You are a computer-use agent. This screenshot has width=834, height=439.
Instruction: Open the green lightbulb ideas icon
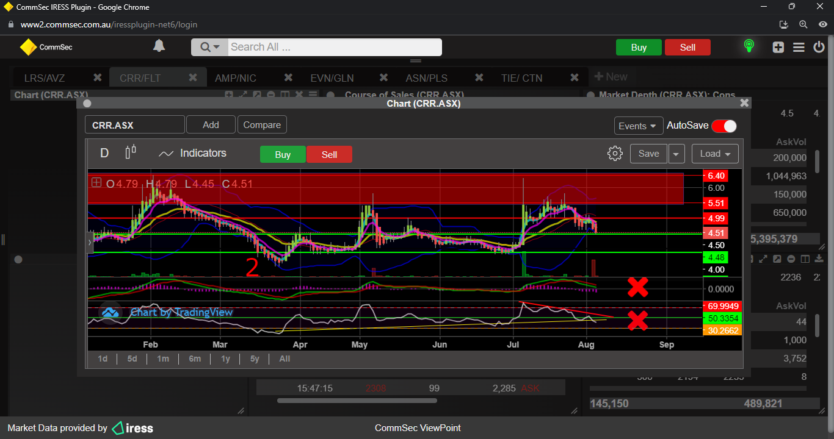749,46
